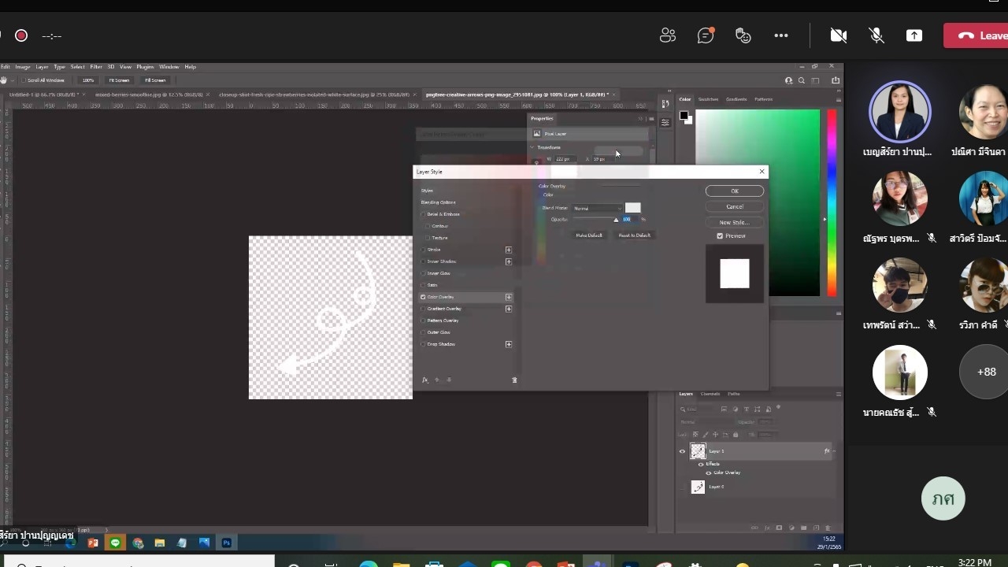Add another Inner Shadow with plus icon
The width and height of the screenshot is (1008, 567).
509,261
